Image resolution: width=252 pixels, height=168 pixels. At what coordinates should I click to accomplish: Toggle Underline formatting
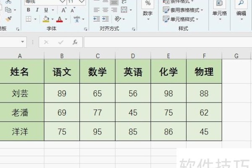pyautogui.click(x=46, y=10)
